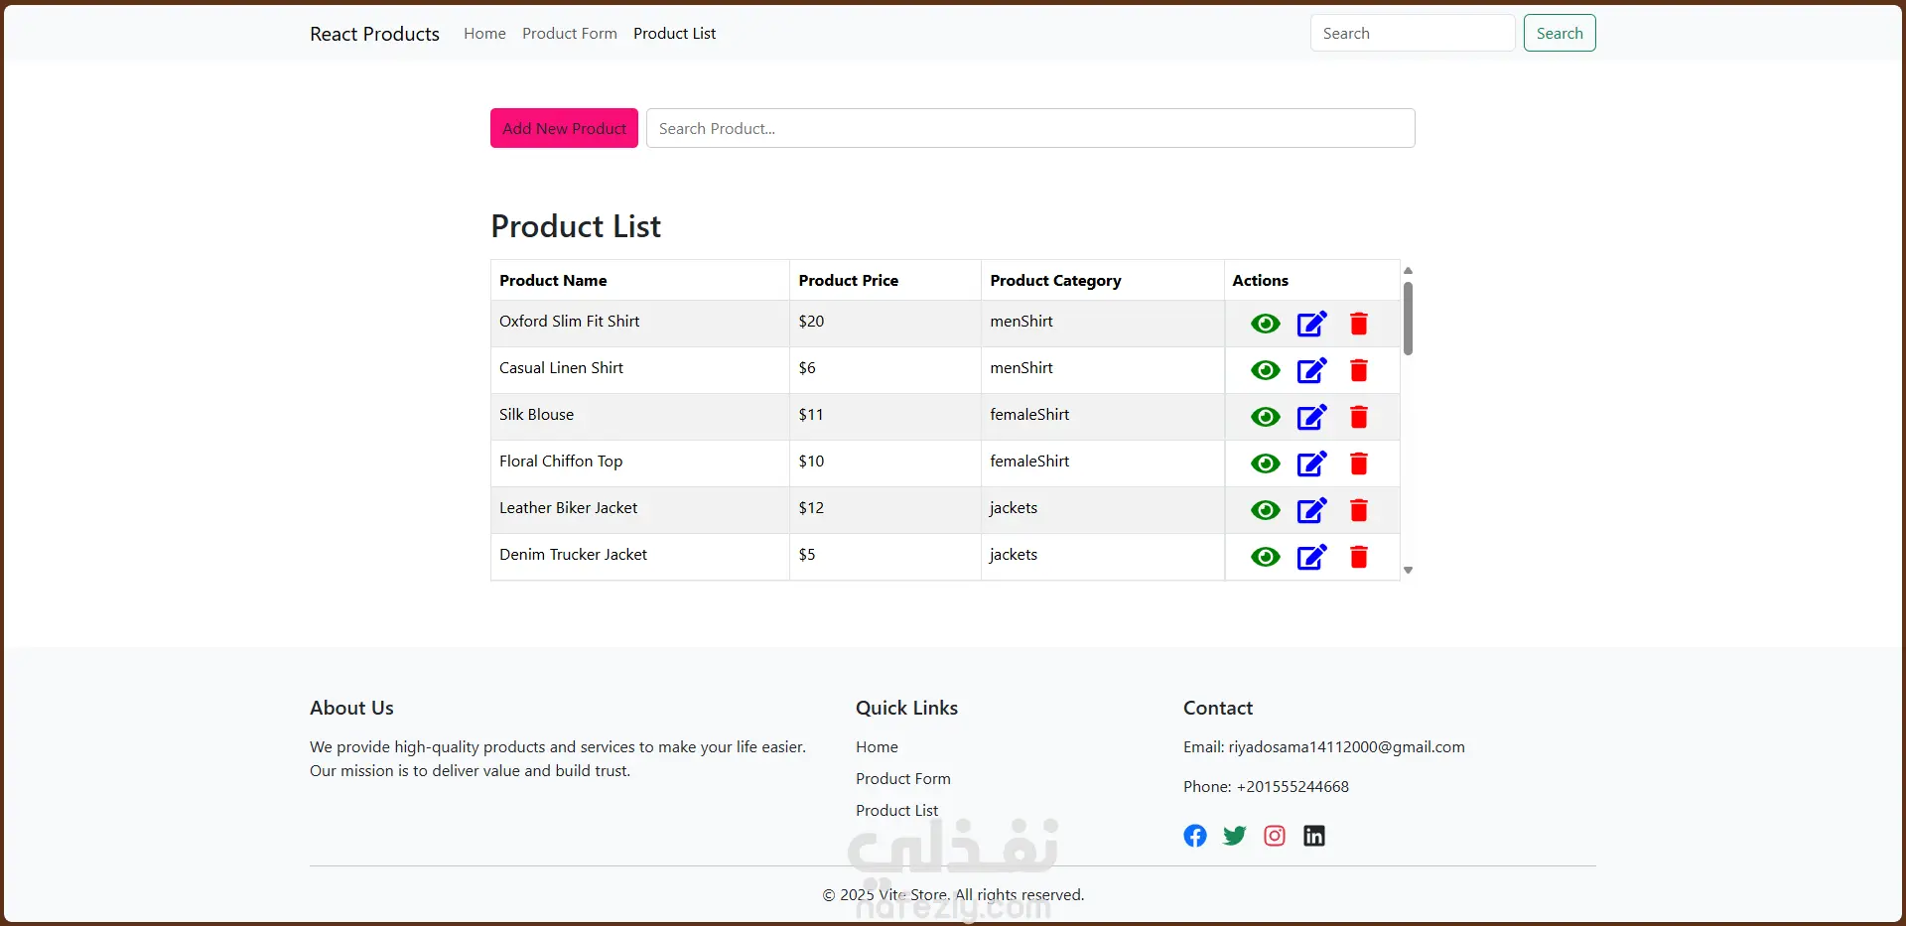Delete the Silk Blouse product
The width and height of the screenshot is (1906, 926).
coord(1359,417)
